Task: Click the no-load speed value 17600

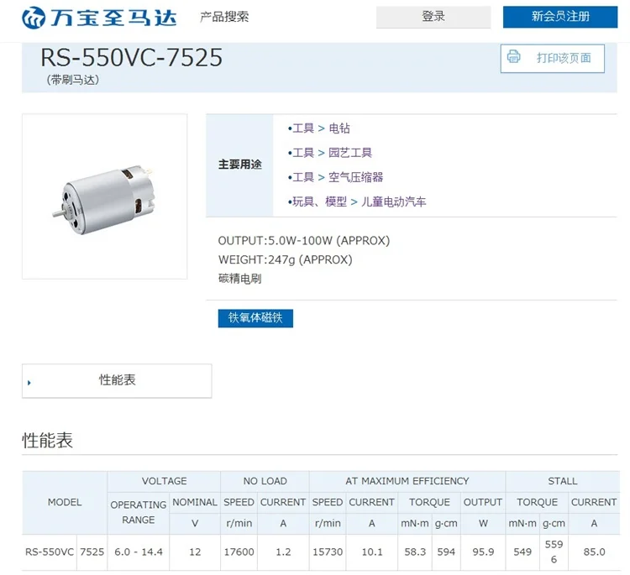Action: click(239, 552)
